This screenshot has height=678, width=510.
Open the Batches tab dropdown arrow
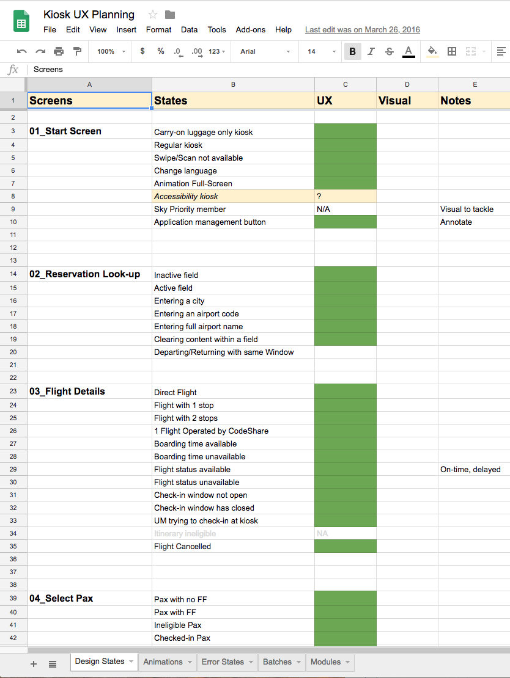(x=298, y=662)
